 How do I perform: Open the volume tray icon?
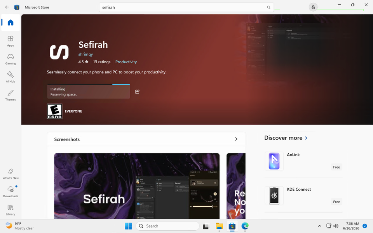coord(336,226)
